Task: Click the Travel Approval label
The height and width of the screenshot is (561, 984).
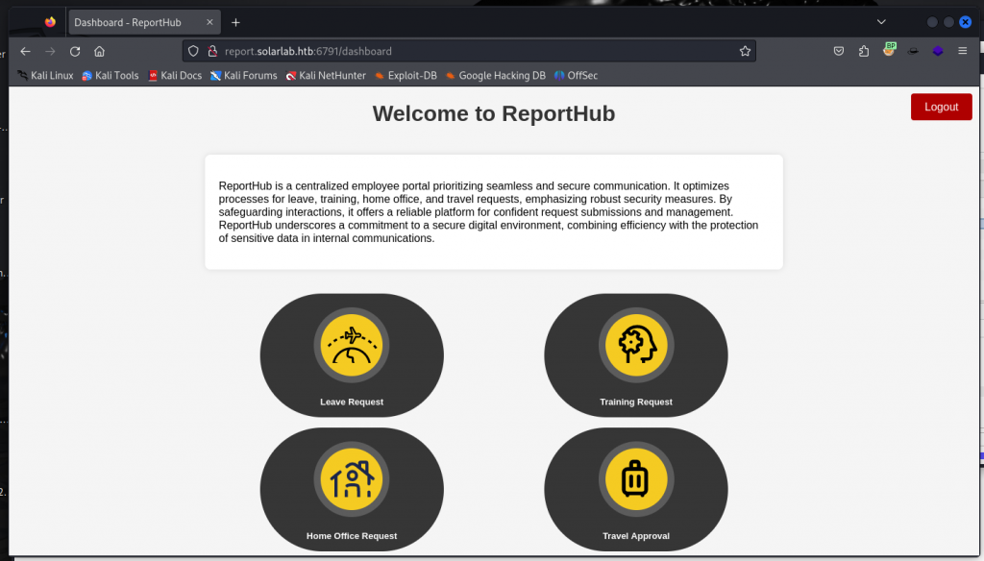Action: pos(636,536)
